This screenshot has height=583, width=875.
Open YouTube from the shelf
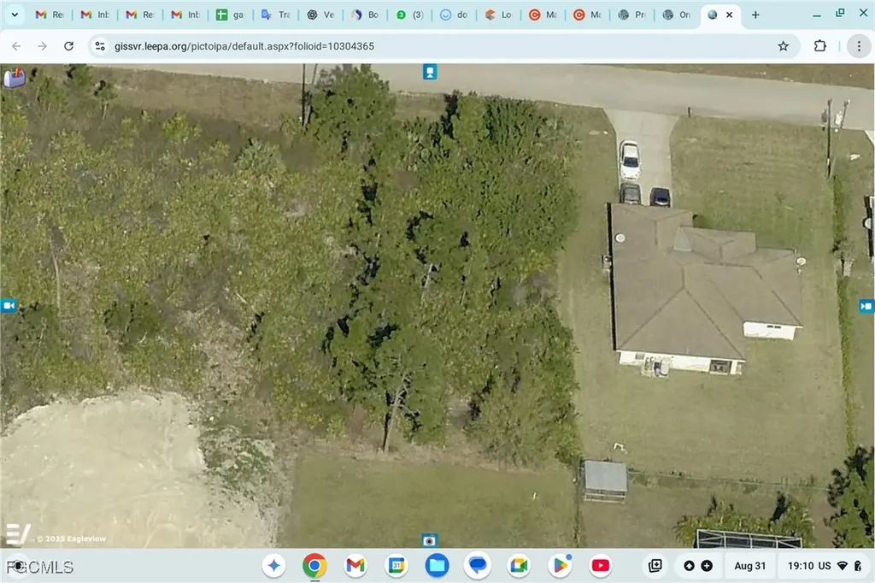[600, 565]
